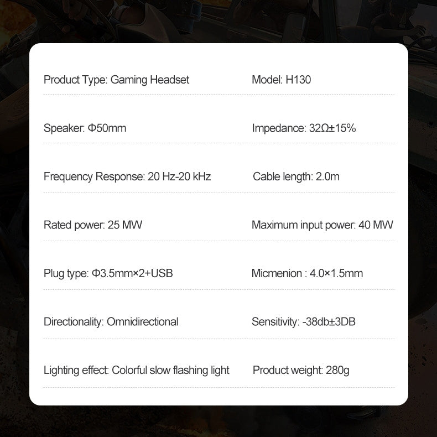Screen dimensions: 437x437
Task: Click the 'Plug type' label
Action: [x=66, y=273]
